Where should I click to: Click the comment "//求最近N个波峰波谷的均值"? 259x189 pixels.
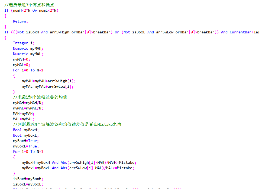click(x=40, y=97)
